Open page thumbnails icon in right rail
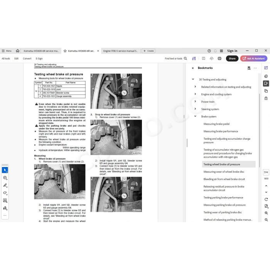Viewport: 270px width, 270px height. 266,91
